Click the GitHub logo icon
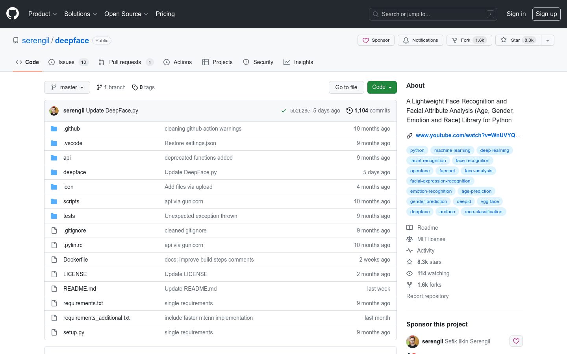 [13, 14]
